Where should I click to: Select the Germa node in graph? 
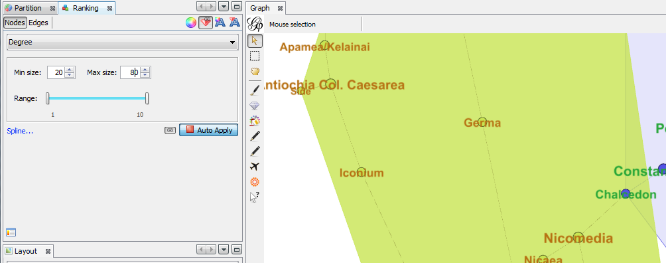(482, 123)
